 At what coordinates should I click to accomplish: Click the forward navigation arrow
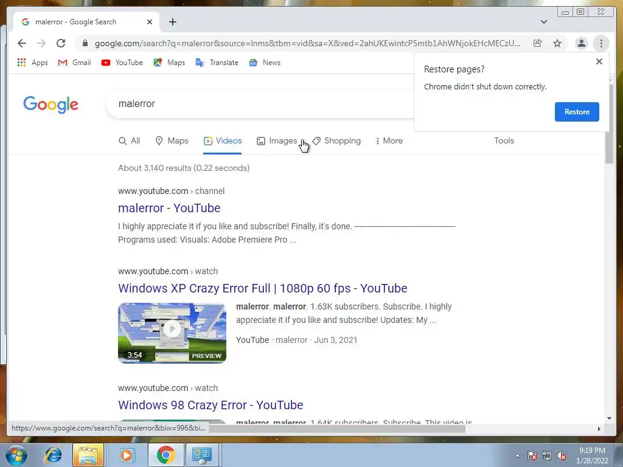coord(41,43)
